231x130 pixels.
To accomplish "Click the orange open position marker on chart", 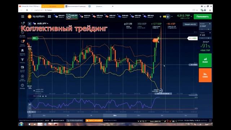I will click(156, 40).
